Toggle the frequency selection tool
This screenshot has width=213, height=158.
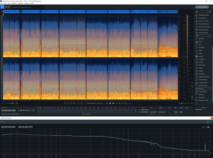113,103
